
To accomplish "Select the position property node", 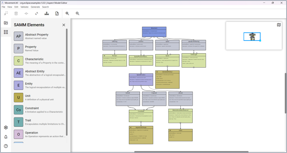I will tap(141, 45).
